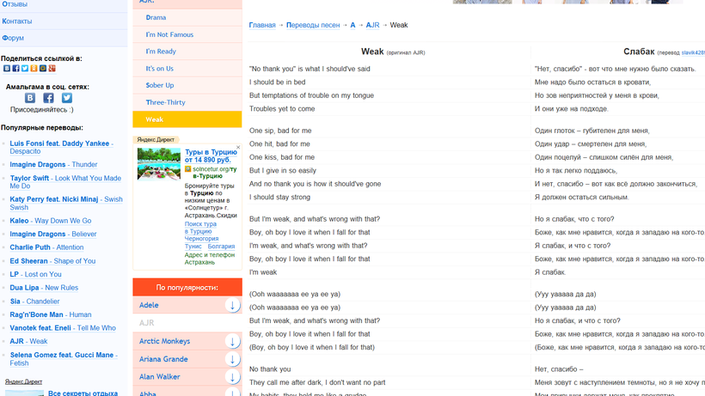
Task: Share link via Facebook small icon
Action: (x=15, y=68)
